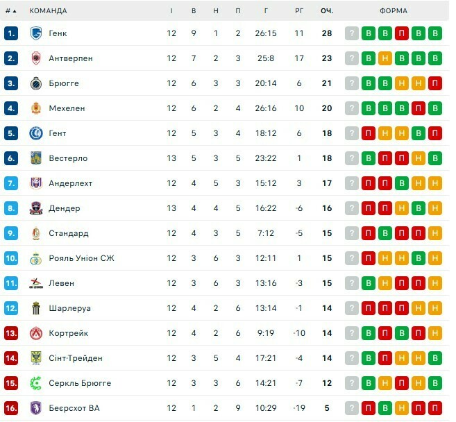Open the Стандард team page link

tap(69, 233)
